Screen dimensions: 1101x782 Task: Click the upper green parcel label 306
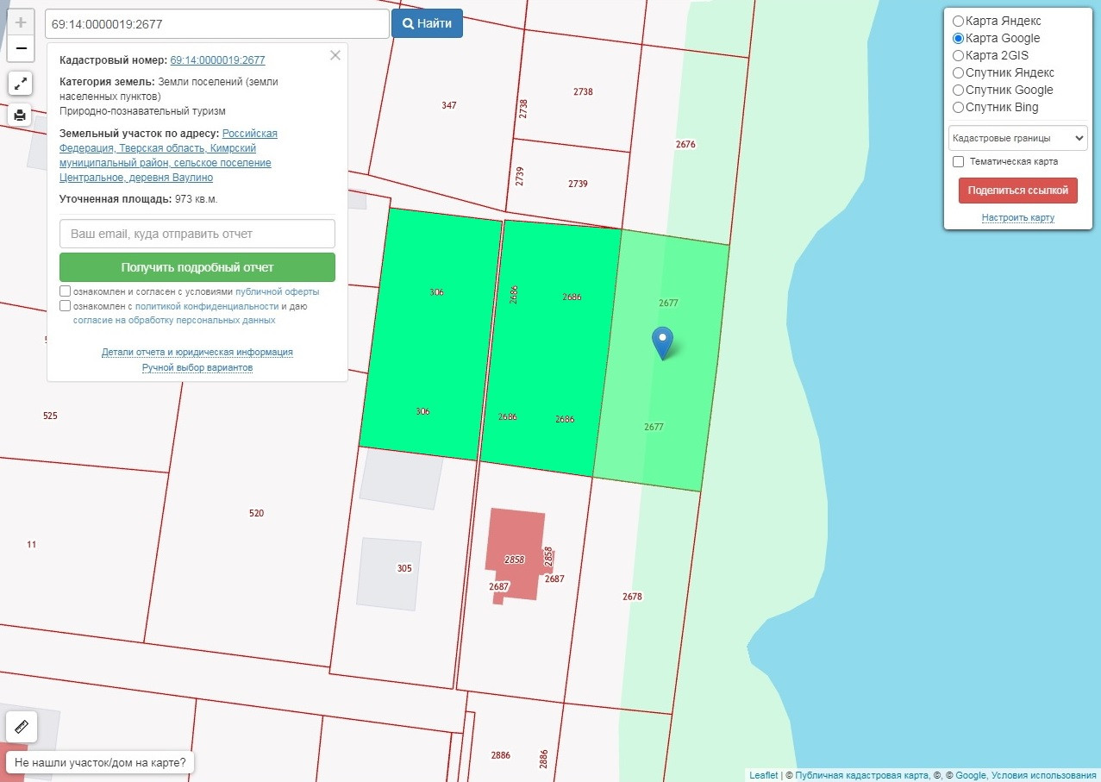tap(436, 292)
